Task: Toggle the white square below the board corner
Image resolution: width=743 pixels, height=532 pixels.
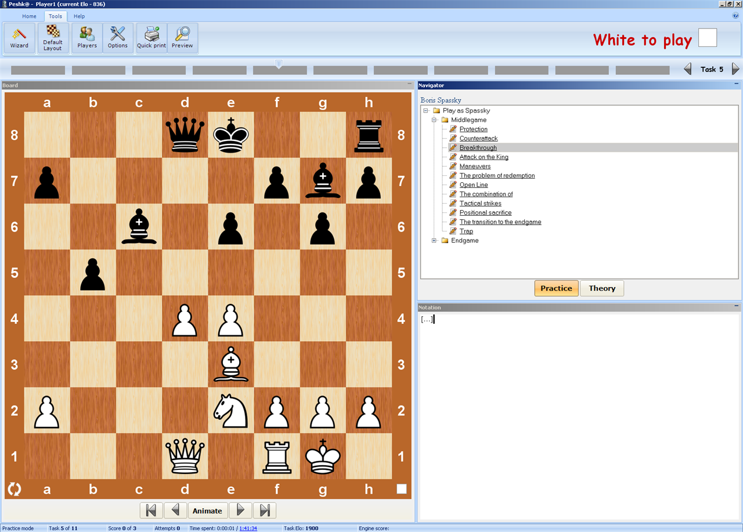Action: pos(402,489)
